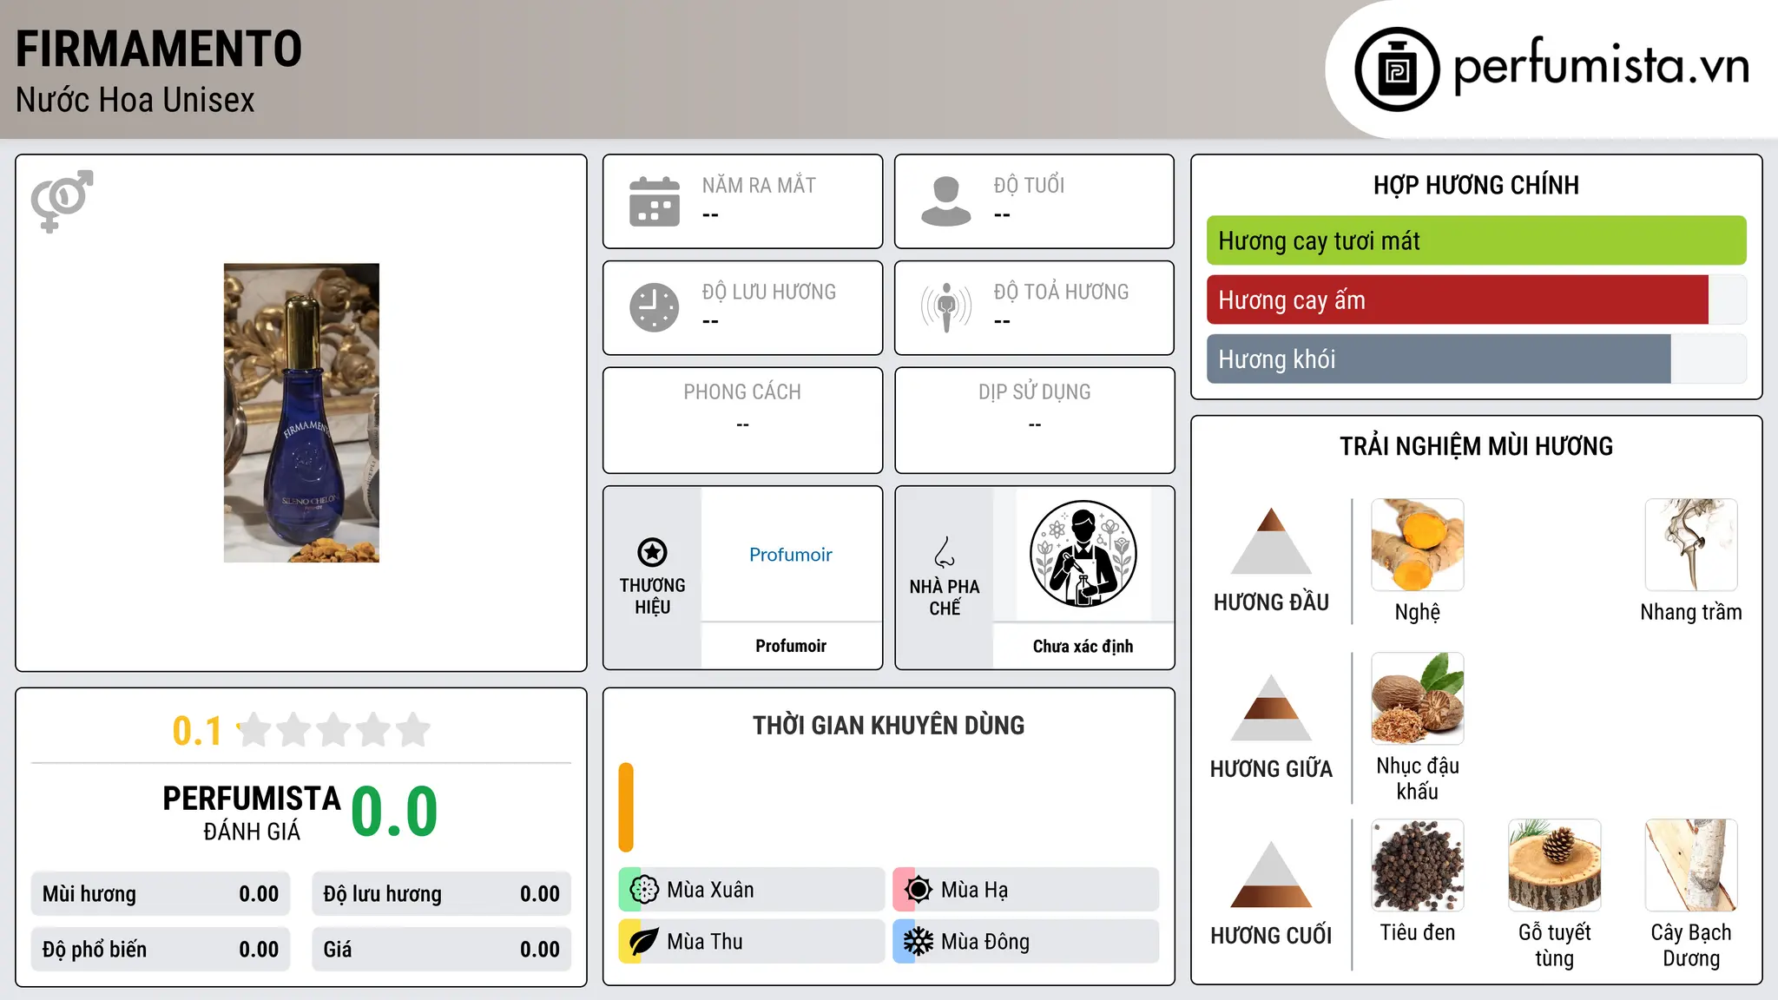Viewport: 1778px width, 1000px height.
Task: Select the Mùa Đông season button
Action: click(x=1025, y=942)
